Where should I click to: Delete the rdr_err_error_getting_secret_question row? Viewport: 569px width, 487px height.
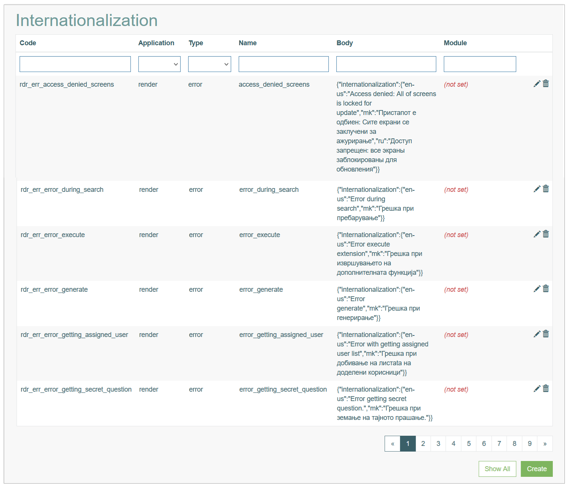546,389
